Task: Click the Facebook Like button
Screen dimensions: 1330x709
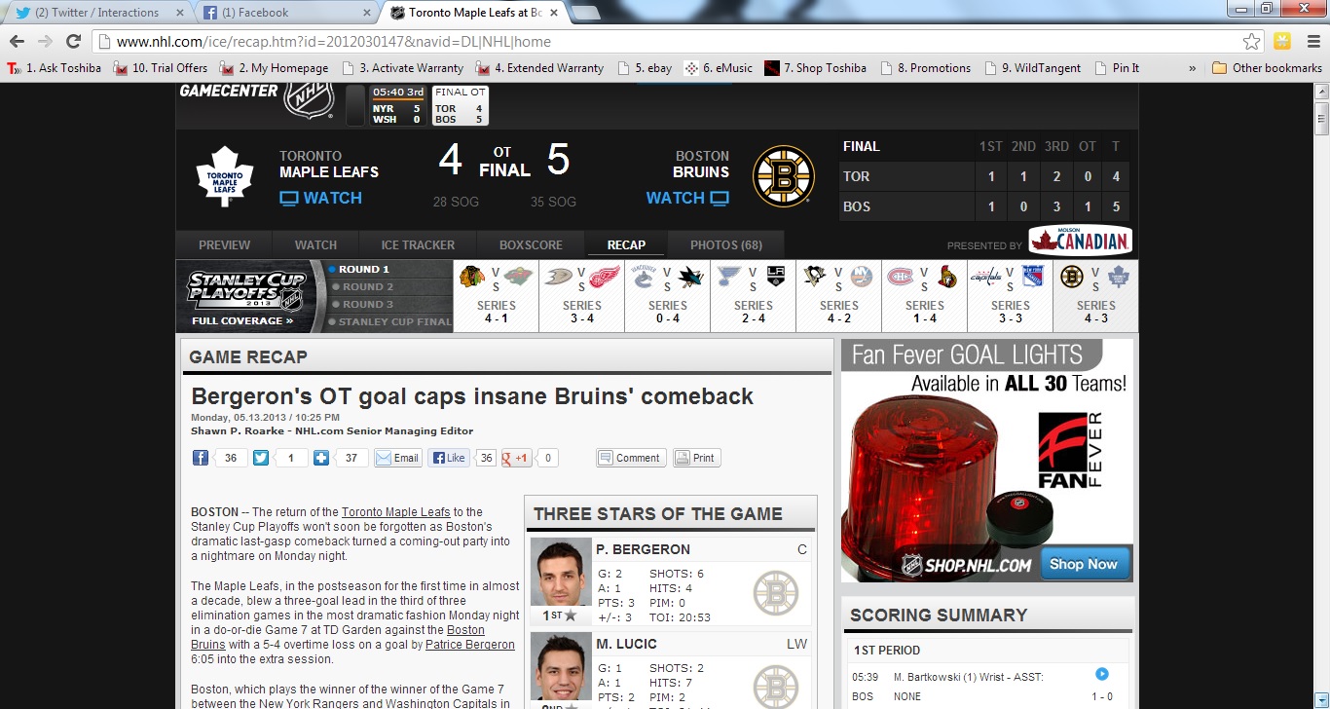Action: point(449,458)
